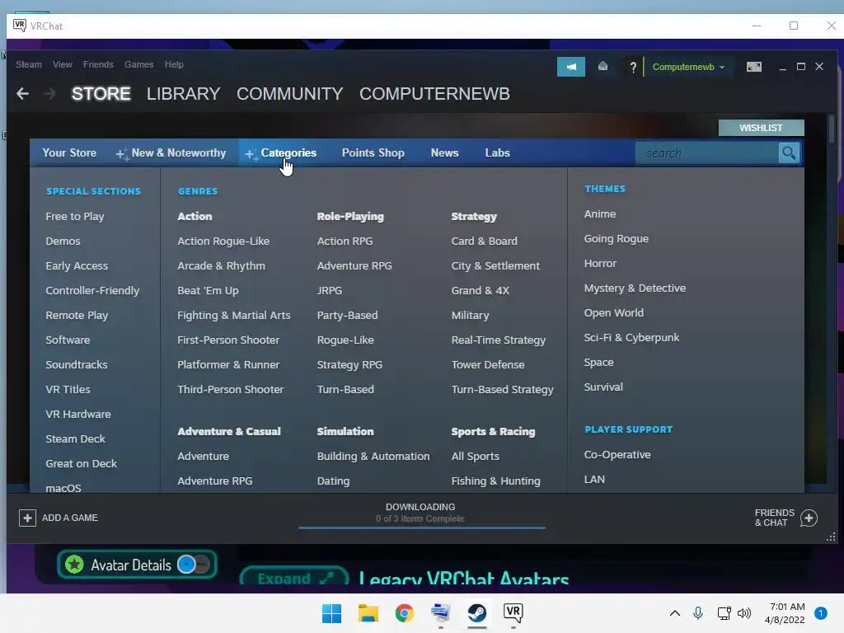Click the WISHLIST button
The width and height of the screenshot is (844, 633).
(x=761, y=128)
